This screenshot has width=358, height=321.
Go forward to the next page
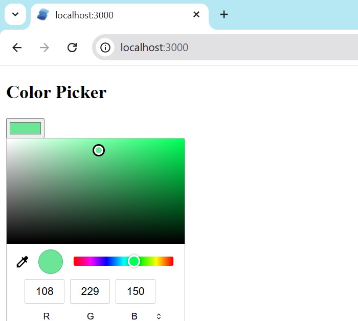[44, 48]
